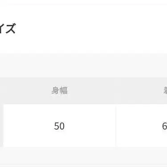Click the light gray band above the header row

pos(83,65)
